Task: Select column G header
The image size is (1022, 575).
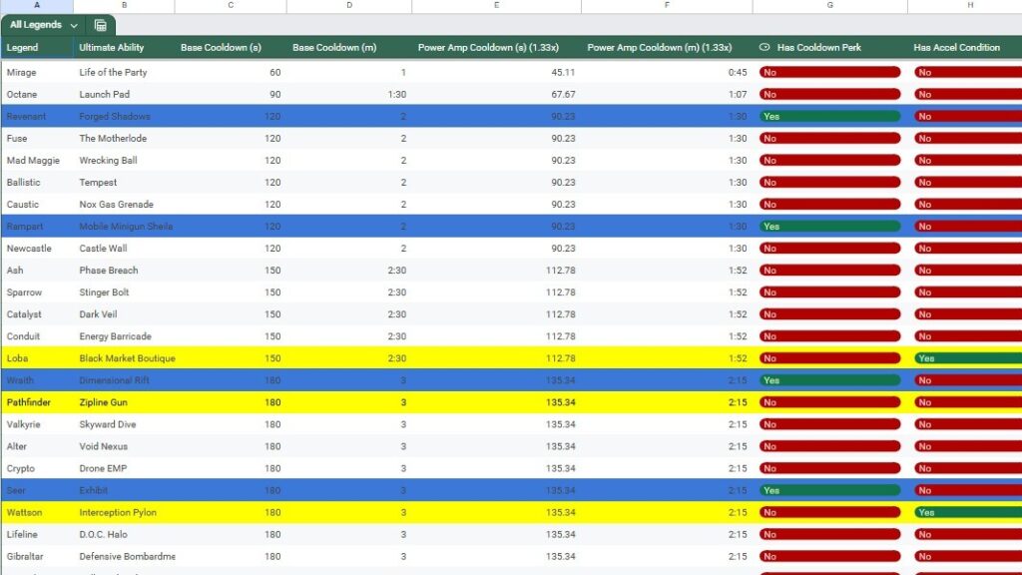Action: pos(829,6)
